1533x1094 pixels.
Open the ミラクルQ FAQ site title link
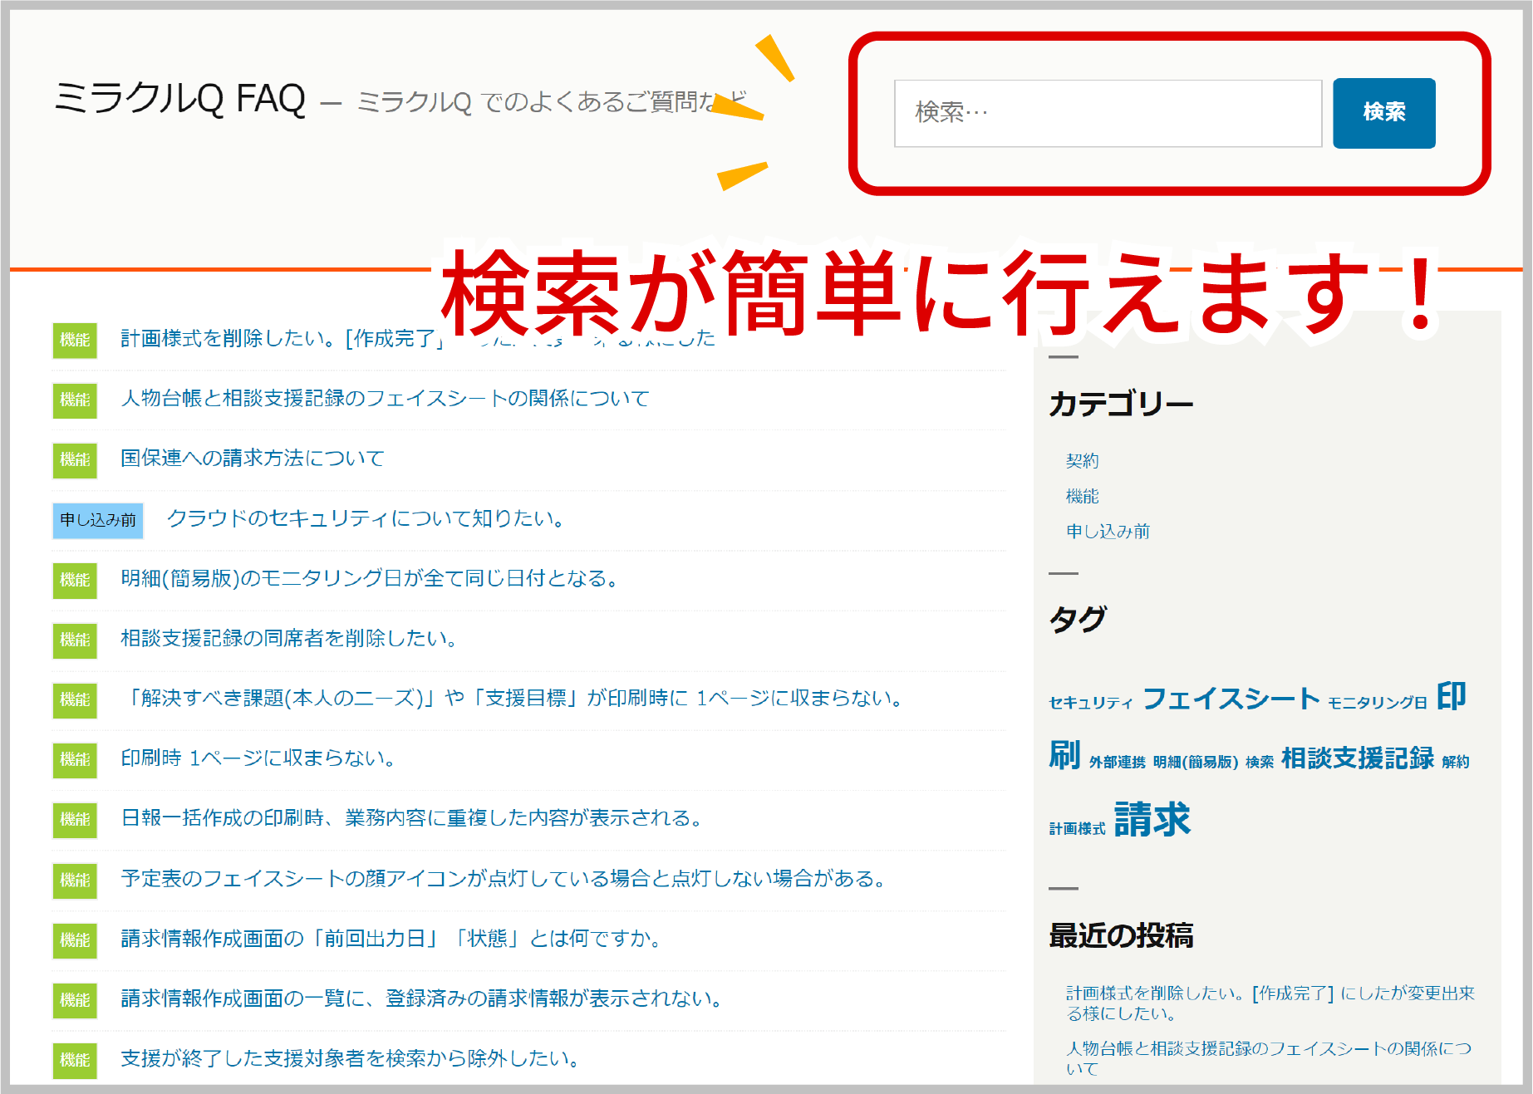pyautogui.click(x=180, y=98)
